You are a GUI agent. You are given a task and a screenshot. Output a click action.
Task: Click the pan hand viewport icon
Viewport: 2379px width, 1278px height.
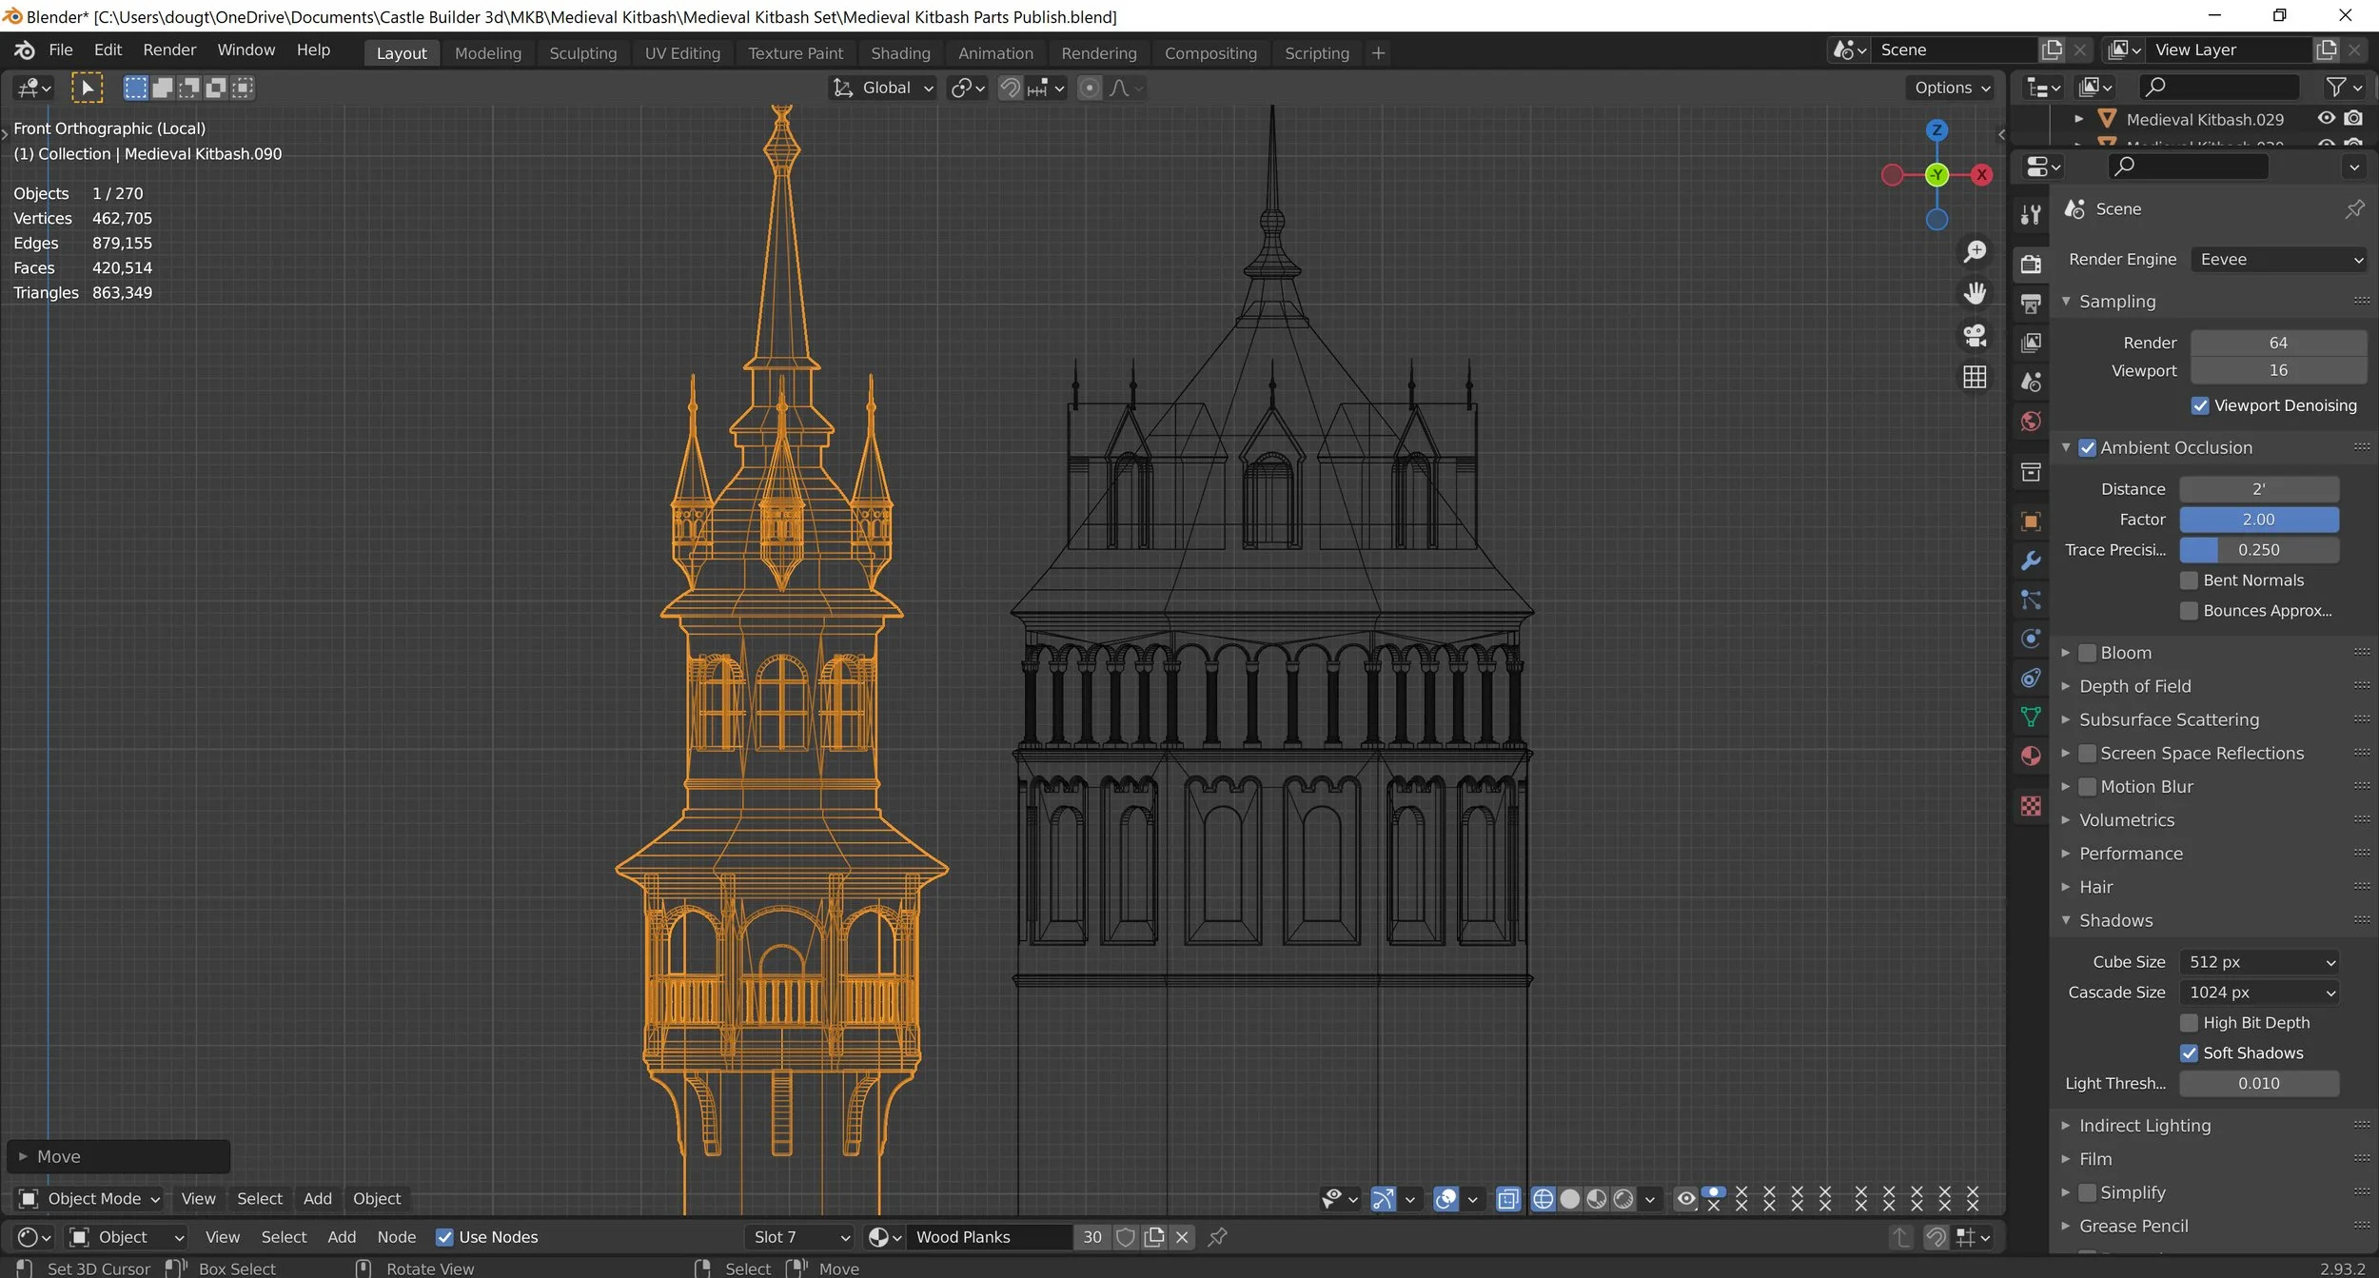coord(1975,293)
